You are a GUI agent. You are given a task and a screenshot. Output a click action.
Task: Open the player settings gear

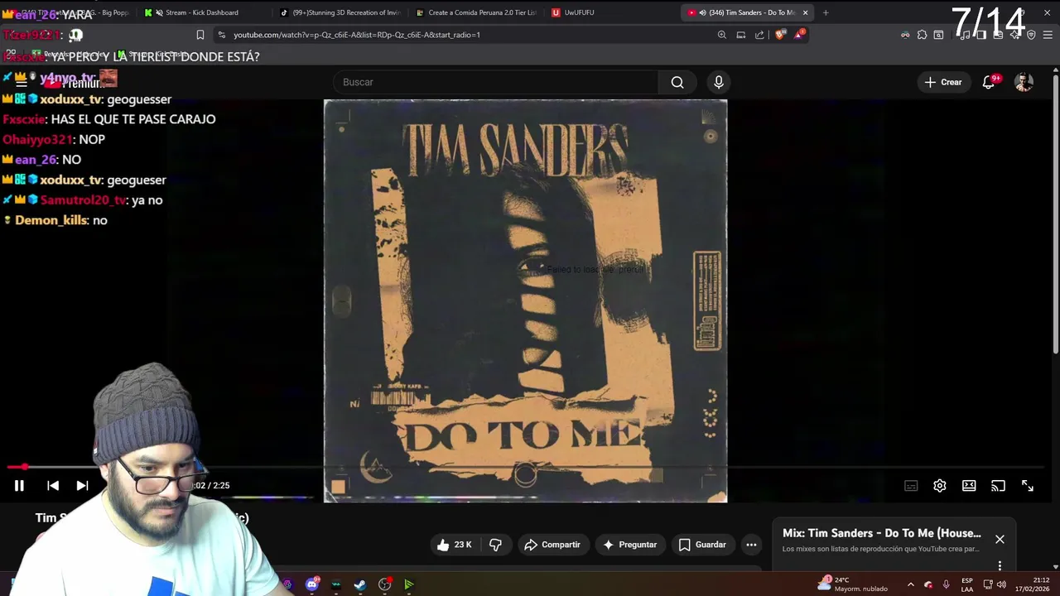(x=940, y=486)
